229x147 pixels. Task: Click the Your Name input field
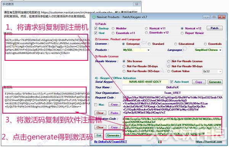pos(173,87)
